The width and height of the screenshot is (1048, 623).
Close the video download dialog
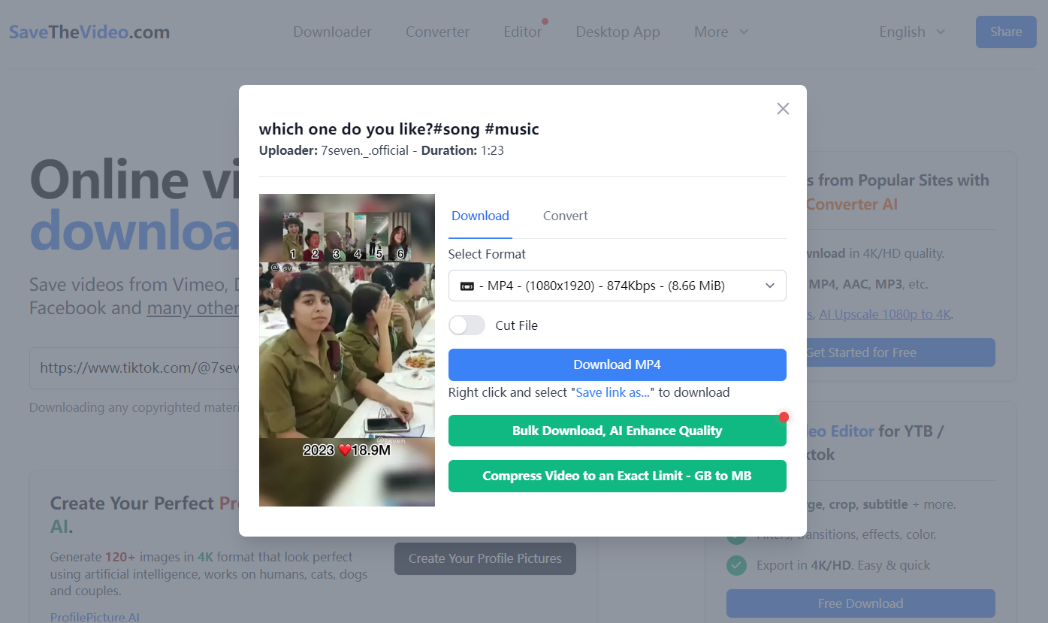783,109
